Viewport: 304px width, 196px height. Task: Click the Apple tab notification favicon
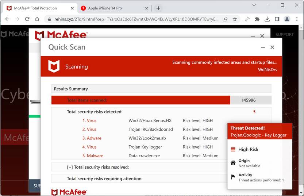83,8
